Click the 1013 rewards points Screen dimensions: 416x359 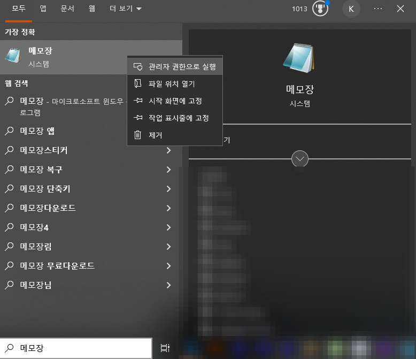(x=299, y=9)
